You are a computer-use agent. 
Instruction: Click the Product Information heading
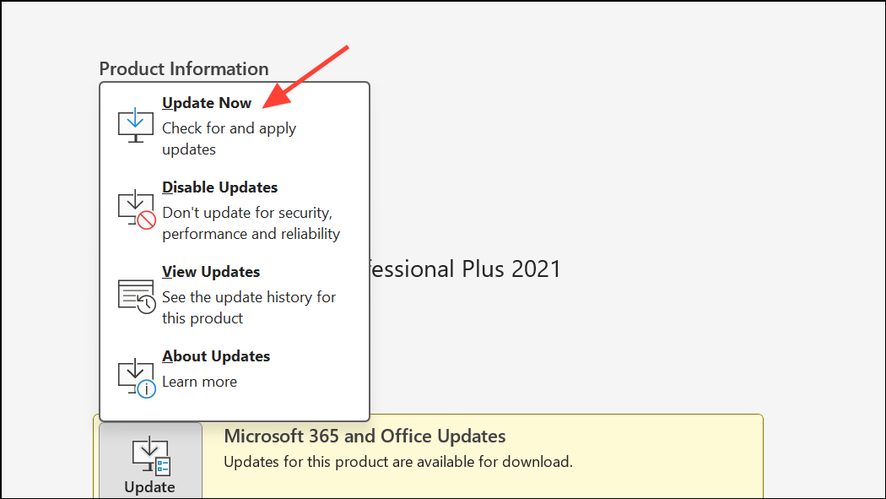184,69
